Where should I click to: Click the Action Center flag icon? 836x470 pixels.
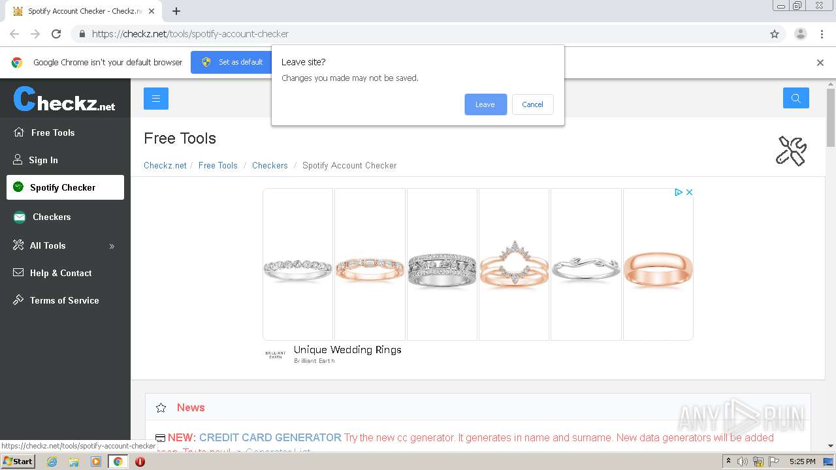pos(774,462)
